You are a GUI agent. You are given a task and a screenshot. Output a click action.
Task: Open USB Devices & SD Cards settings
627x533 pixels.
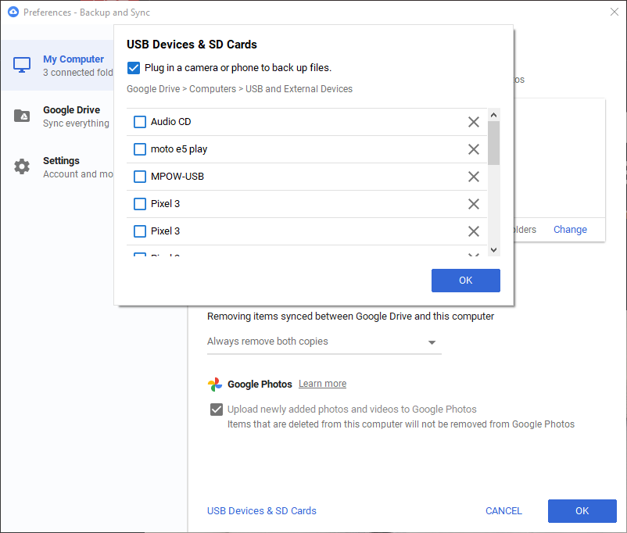pos(261,510)
